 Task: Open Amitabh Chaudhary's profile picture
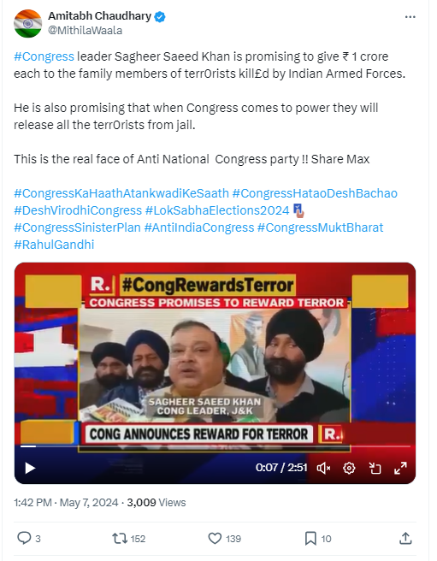(27, 23)
